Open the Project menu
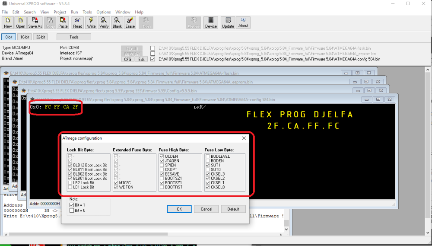 coord(60,12)
